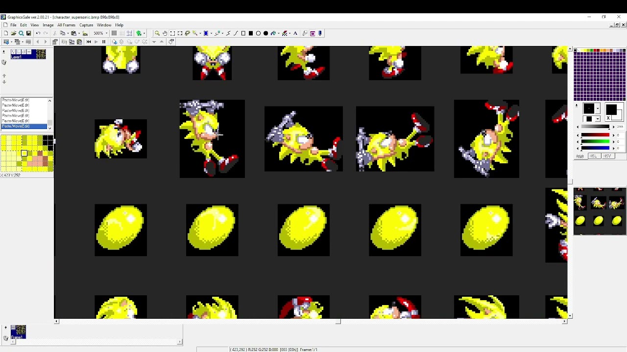The image size is (627, 352).
Task: Click the Layer1 thumbnail preview
Action: 41,54
